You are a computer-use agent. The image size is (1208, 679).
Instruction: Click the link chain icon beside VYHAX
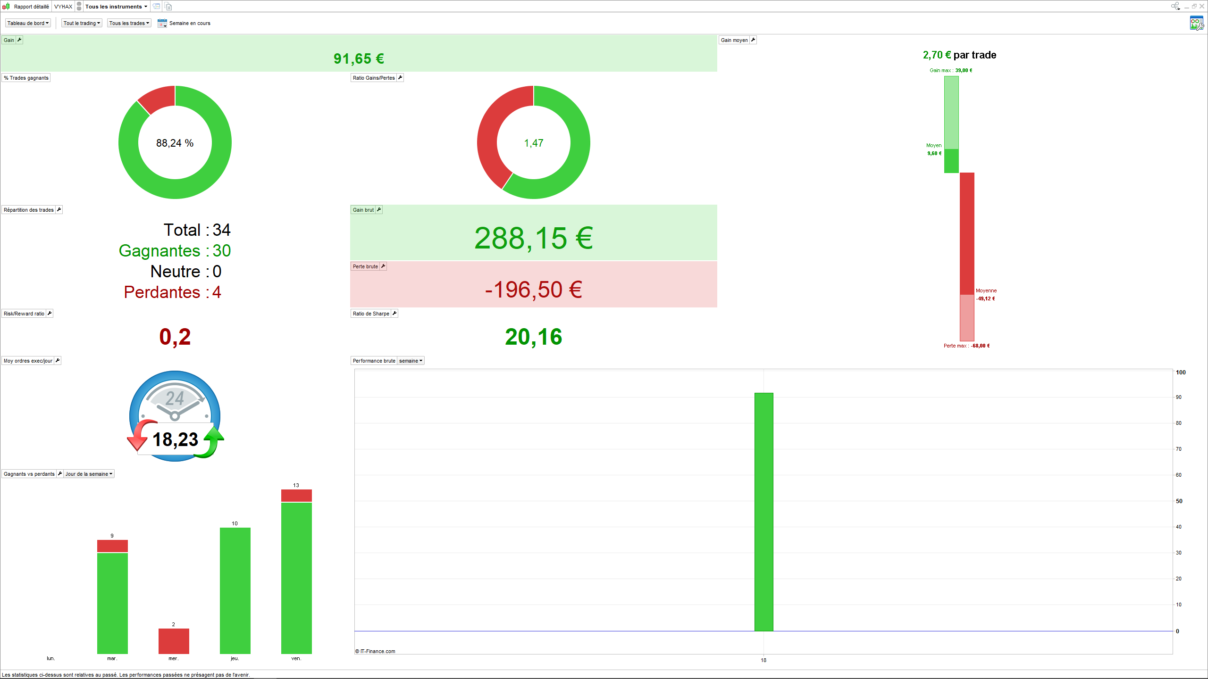[x=79, y=7]
